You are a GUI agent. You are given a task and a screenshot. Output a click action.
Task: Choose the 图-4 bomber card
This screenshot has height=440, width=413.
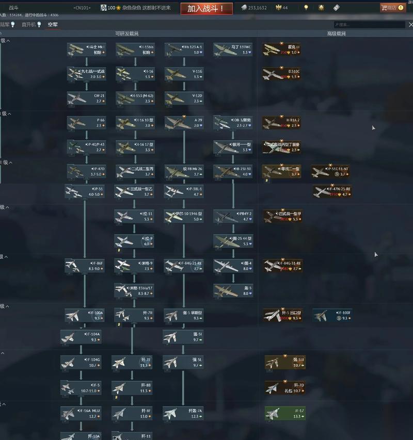coord(233,266)
